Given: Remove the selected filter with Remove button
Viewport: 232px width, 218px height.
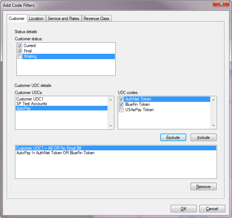Looking at the screenshot, I should (203, 187).
